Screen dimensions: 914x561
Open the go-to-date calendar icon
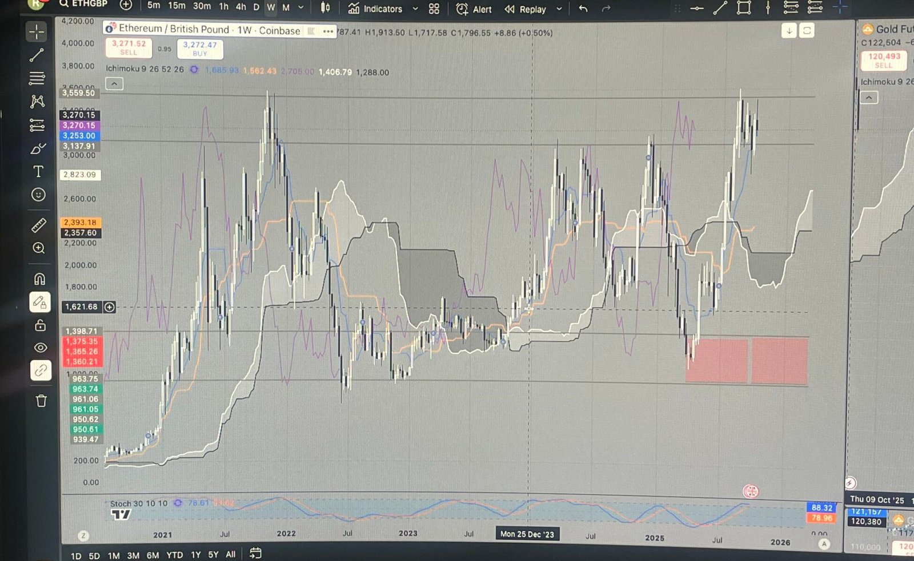pos(255,553)
